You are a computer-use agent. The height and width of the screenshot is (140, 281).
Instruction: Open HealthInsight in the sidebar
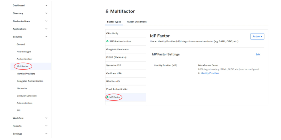[x=24, y=52]
